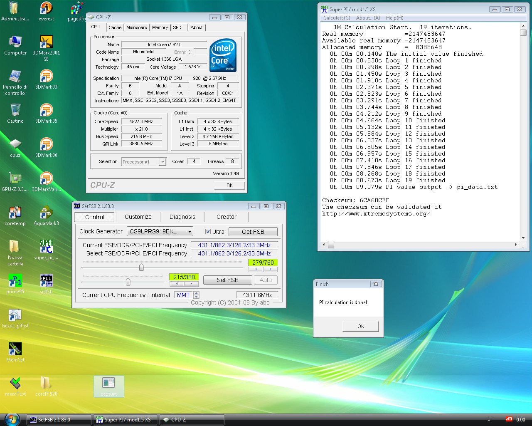The height and width of the screenshot is (426, 532).
Task: Click the Checksum: 6CA60CFF line
Action: (x=355, y=200)
